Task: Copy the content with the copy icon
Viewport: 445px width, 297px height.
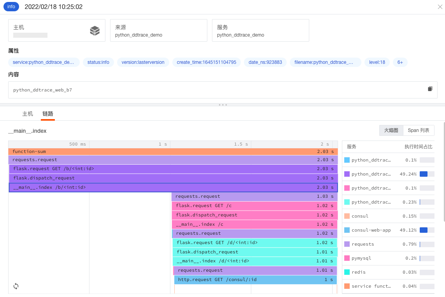Action: [x=430, y=89]
